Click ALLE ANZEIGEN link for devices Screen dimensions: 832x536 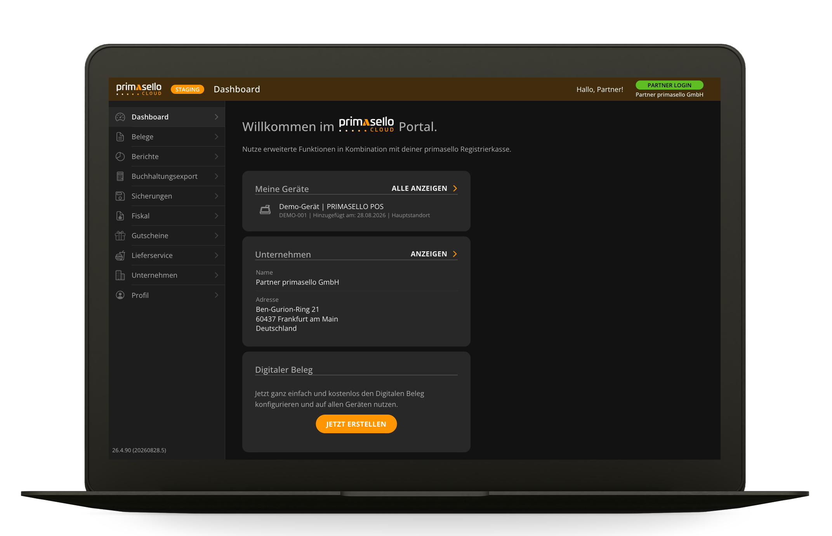point(419,188)
